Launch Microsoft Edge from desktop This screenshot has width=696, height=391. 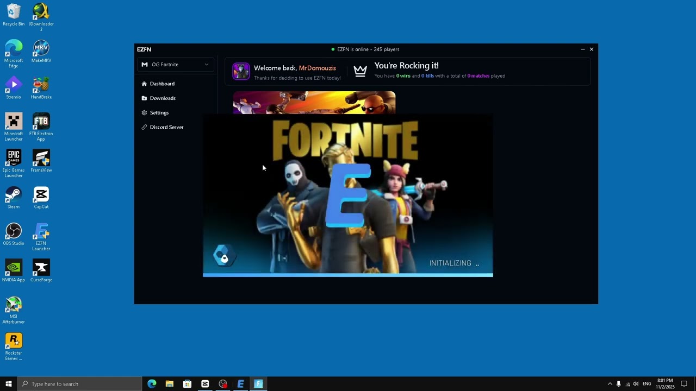pyautogui.click(x=14, y=54)
